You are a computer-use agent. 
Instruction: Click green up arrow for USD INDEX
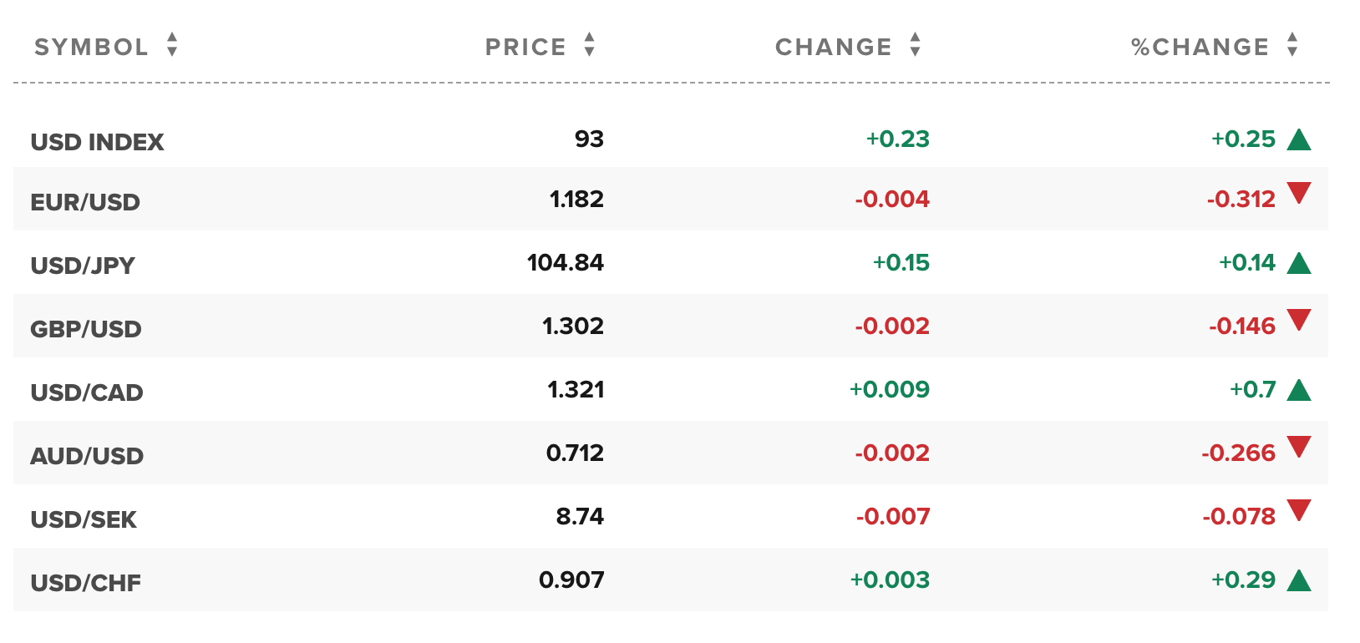pyautogui.click(x=1299, y=139)
